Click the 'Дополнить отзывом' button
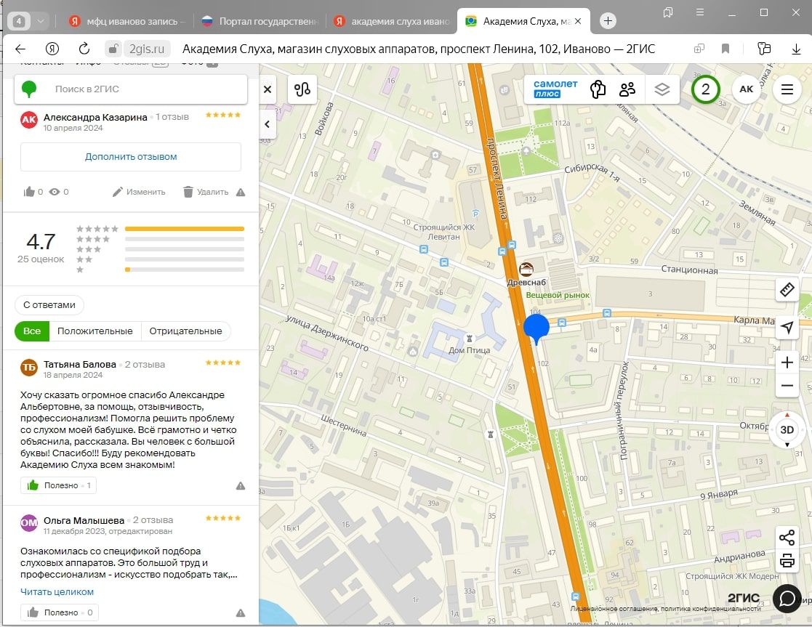Viewport: 812px width, 627px height. click(131, 157)
